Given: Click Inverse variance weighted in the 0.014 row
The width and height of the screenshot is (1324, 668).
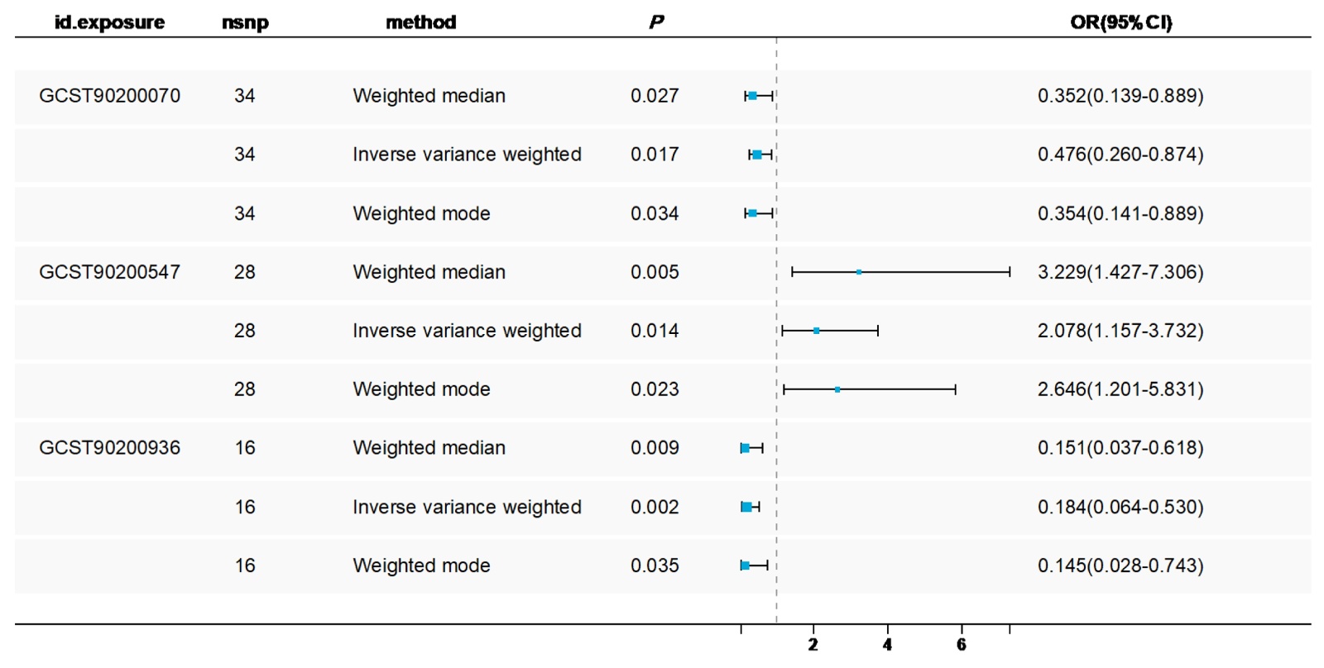Looking at the screenshot, I should [x=467, y=331].
